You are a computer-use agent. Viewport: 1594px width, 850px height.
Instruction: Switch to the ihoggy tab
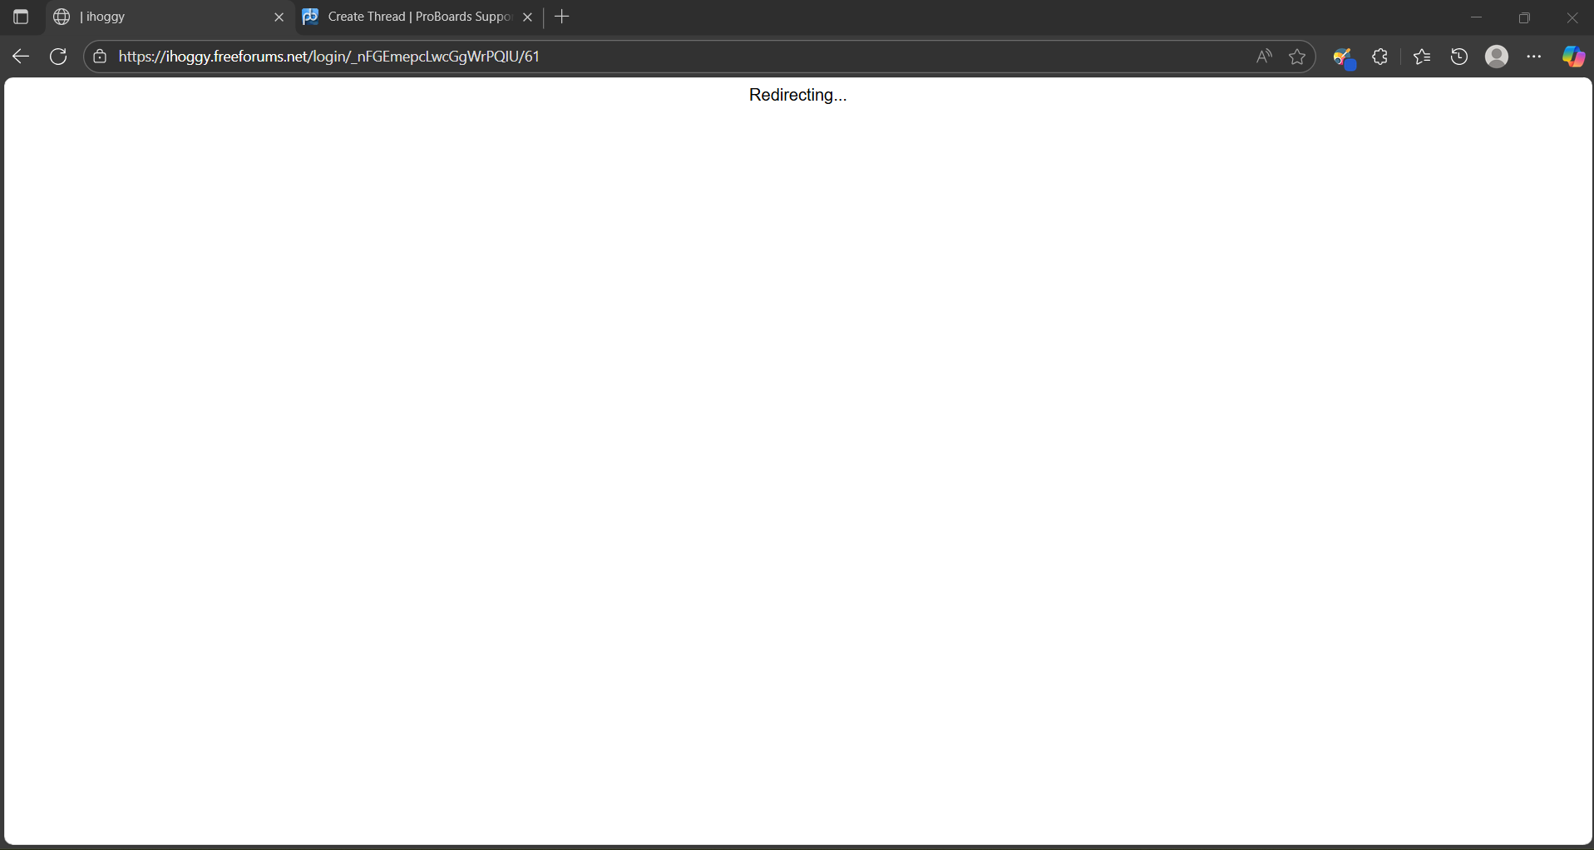click(x=170, y=17)
